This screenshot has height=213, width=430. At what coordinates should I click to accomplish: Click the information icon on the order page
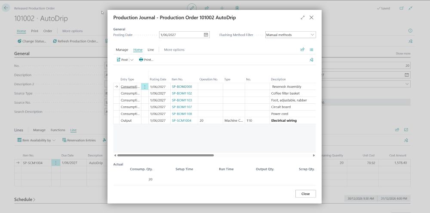tap(410, 30)
